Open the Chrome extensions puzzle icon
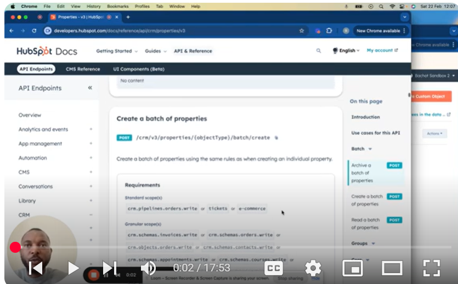This screenshot has width=458, height=284. coord(329,31)
